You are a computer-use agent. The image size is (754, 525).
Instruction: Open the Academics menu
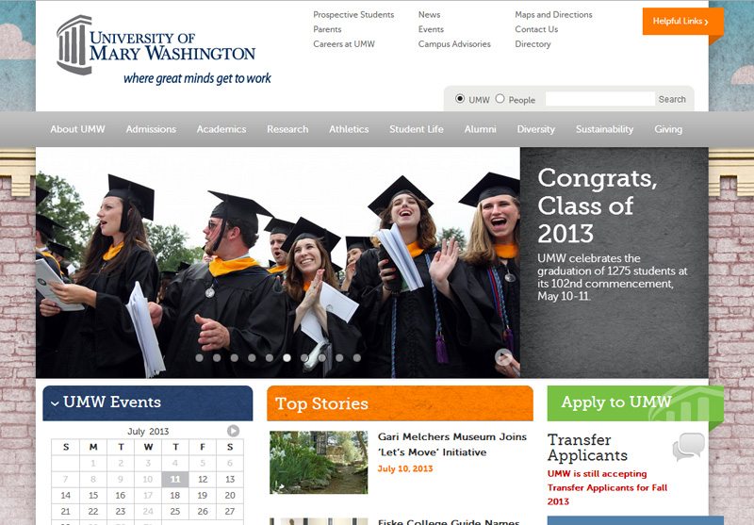[x=221, y=129]
